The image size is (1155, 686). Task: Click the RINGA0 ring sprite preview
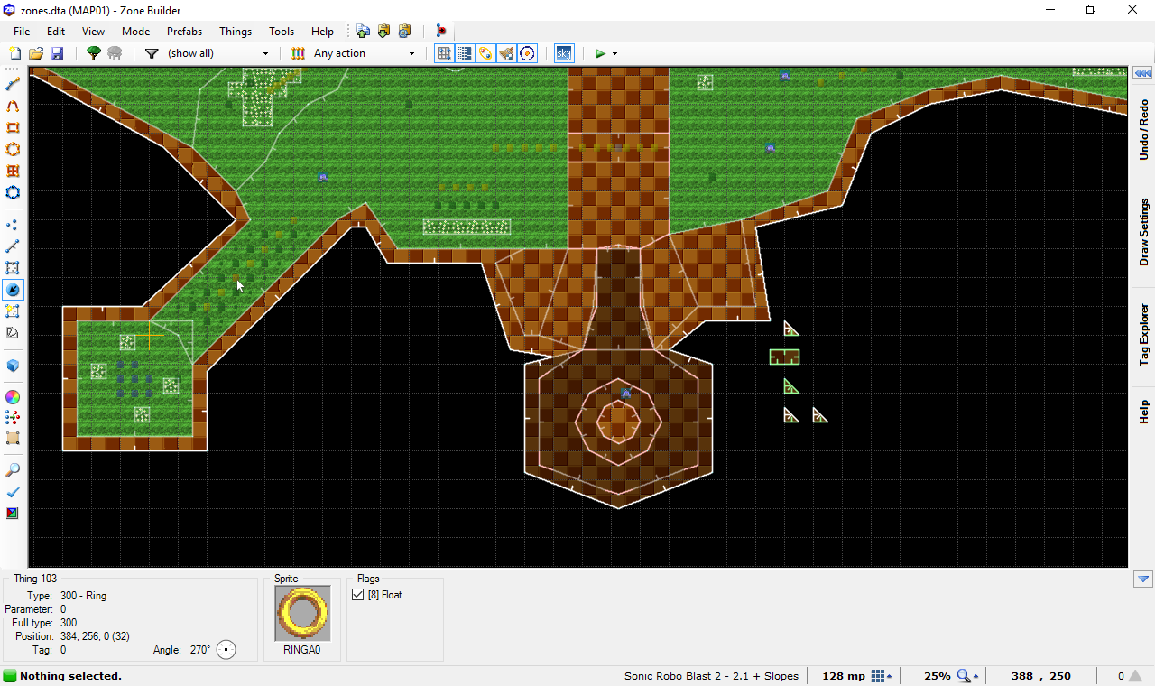[303, 613]
